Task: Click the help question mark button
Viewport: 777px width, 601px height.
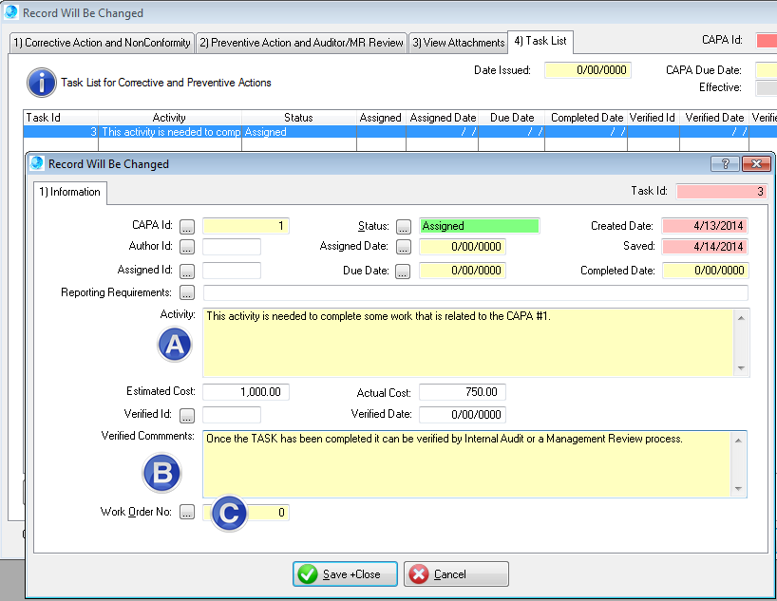Action: (724, 163)
